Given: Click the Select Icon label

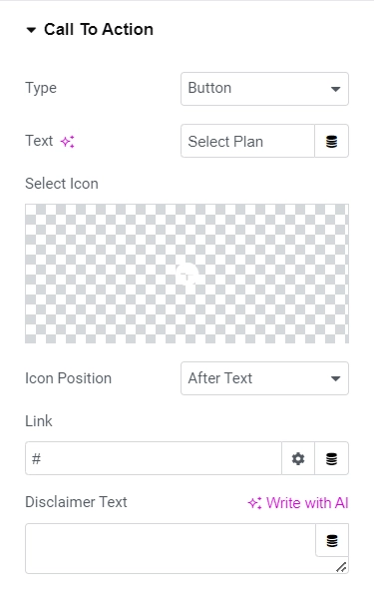Looking at the screenshot, I should 62,184.
